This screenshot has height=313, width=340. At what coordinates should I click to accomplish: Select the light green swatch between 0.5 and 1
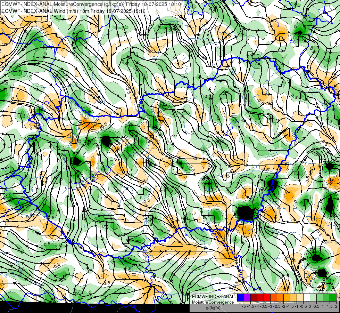pyautogui.click(x=320, y=297)
